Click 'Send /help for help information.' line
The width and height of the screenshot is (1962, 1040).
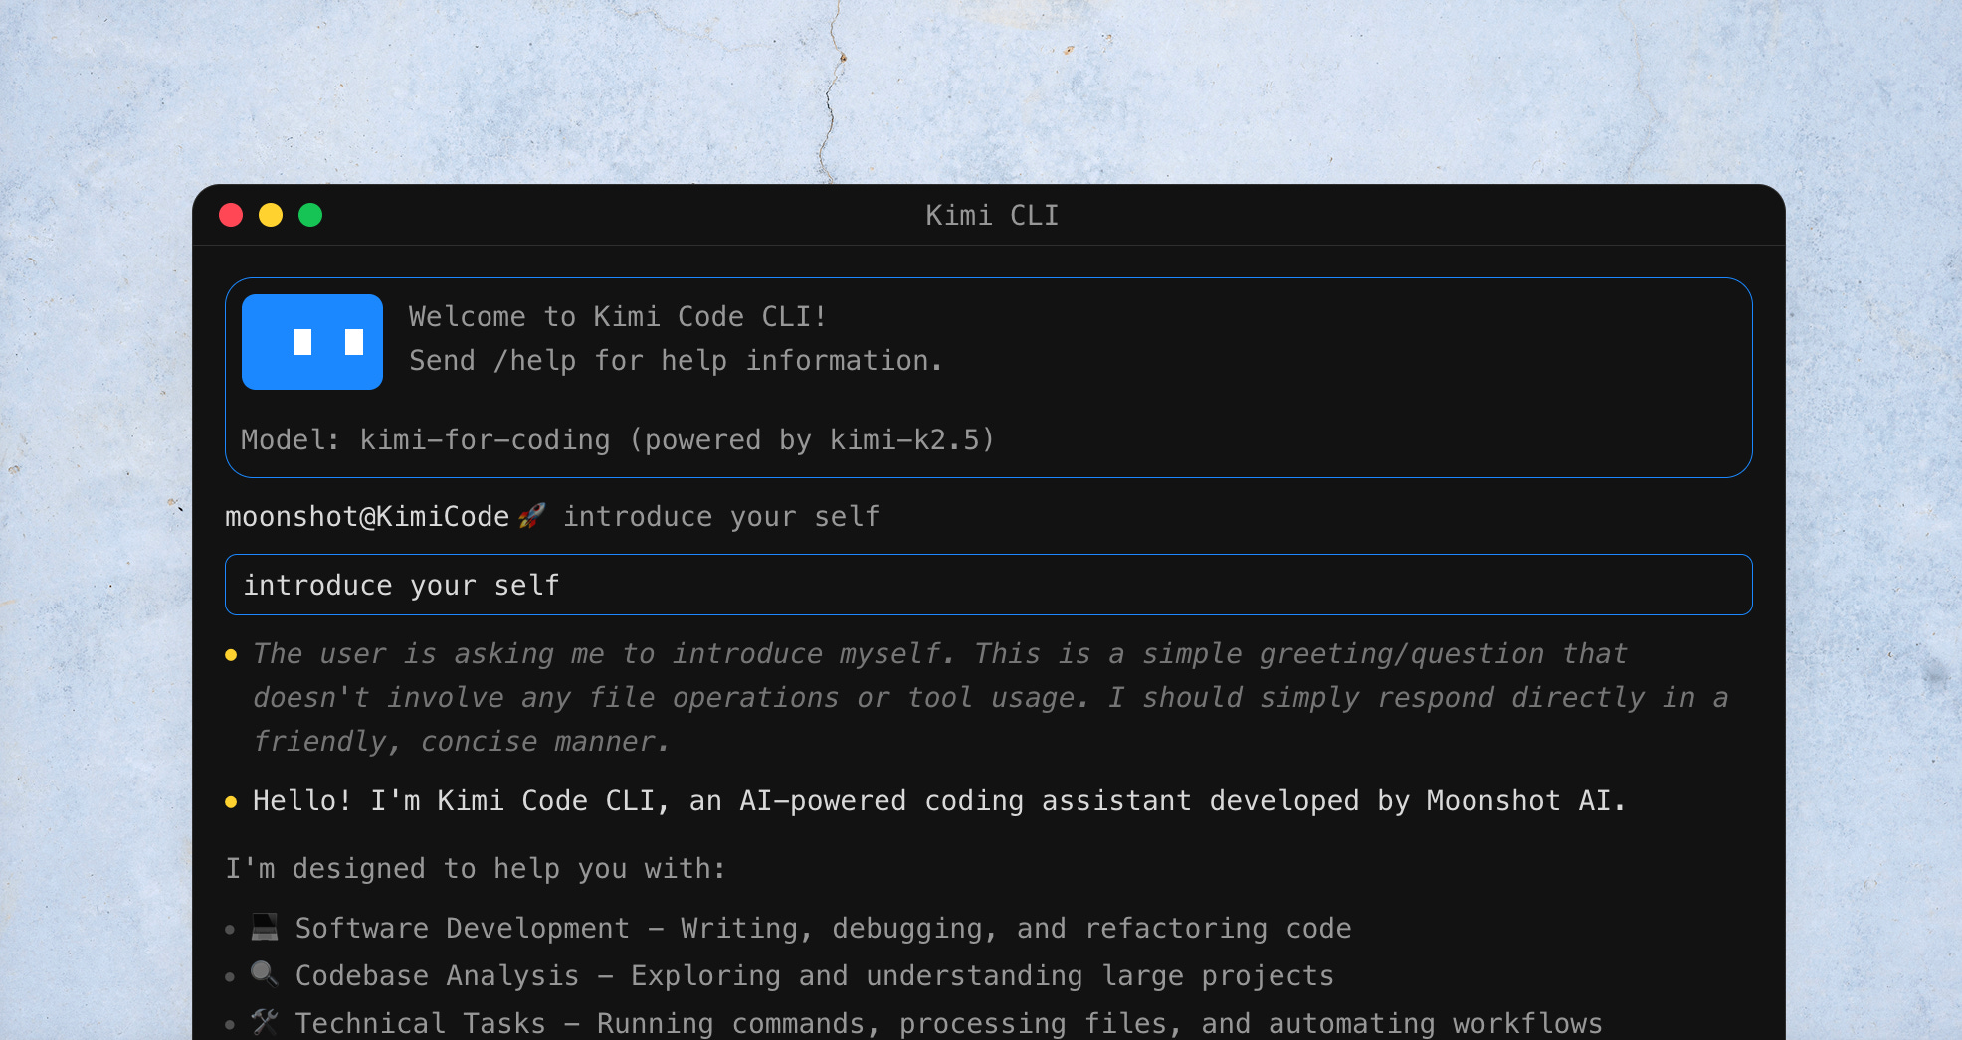(676, 360)
